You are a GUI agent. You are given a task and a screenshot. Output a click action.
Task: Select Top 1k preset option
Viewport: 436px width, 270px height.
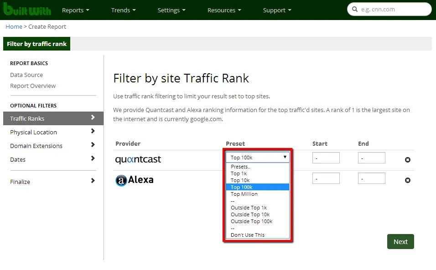point(239,173)
